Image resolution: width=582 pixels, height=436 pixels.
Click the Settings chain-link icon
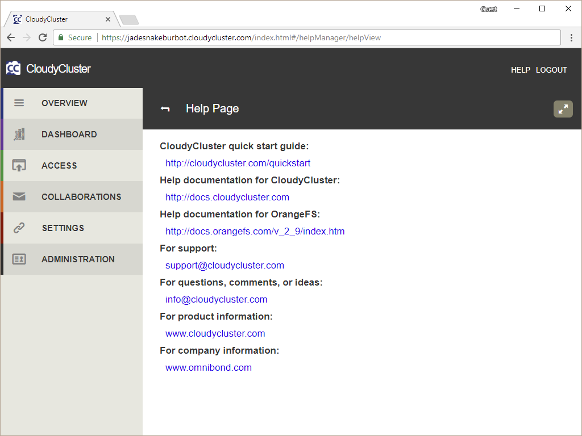(19, 228)
